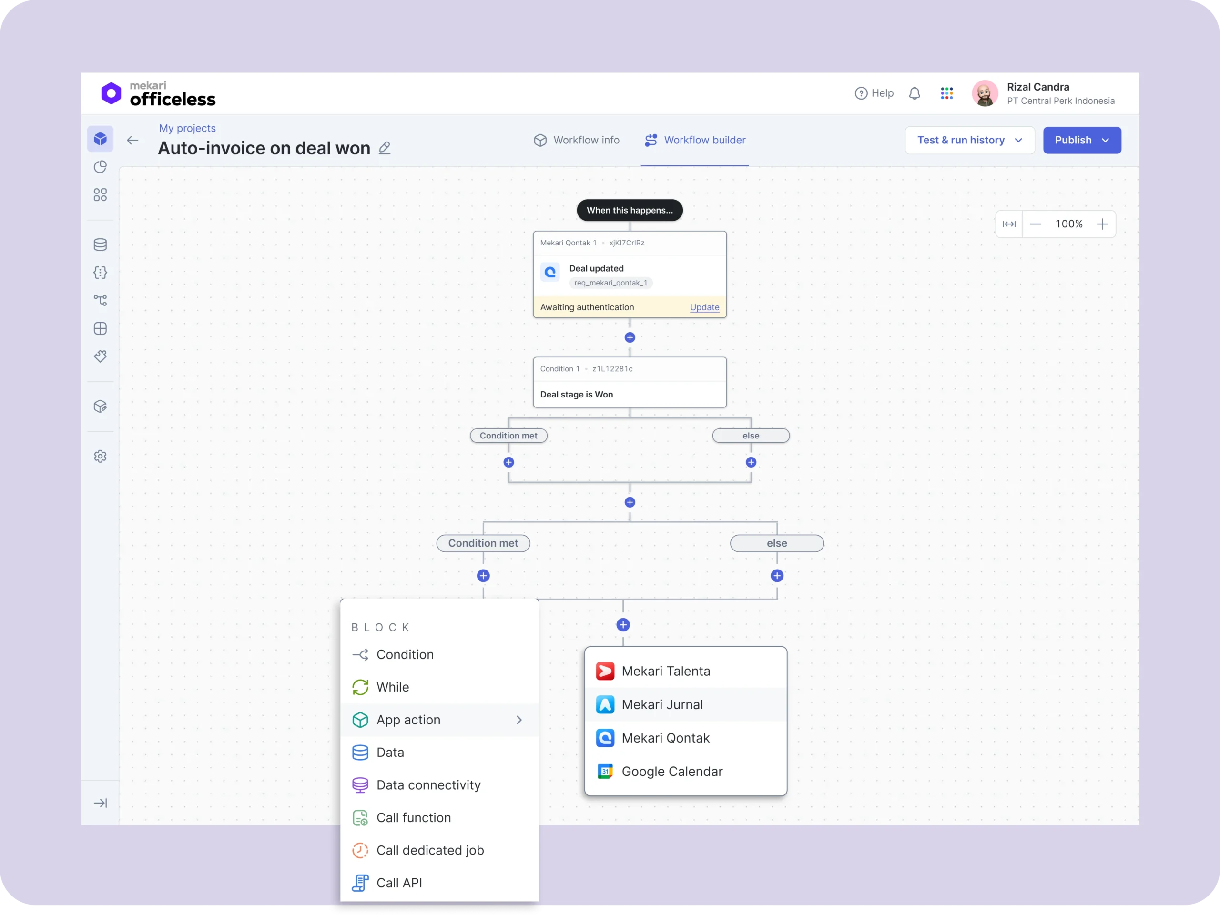Add step under first Condition met branch
This screenshot has width=1220, height=916.
point(508,462)
